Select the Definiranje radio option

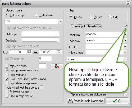pos(36,15)
